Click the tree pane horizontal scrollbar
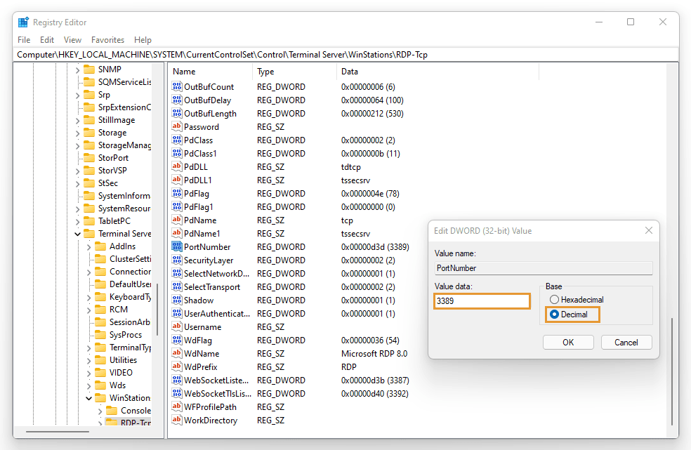Image resolution: width=691 pixels, height=450 pixels. (x=58, y=432)
